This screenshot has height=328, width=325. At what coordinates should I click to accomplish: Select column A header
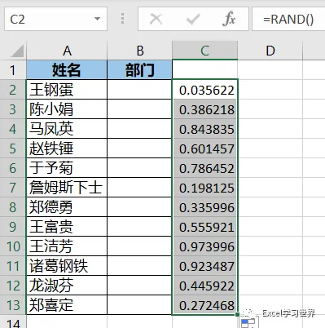coord(67,51)
